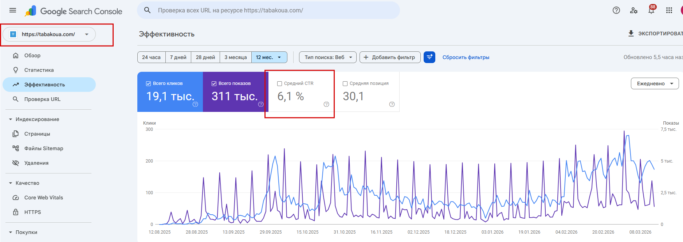Click the Обзор home icon
The width and height of the screenshot is (683, 242).
click(x=16, y=55)
